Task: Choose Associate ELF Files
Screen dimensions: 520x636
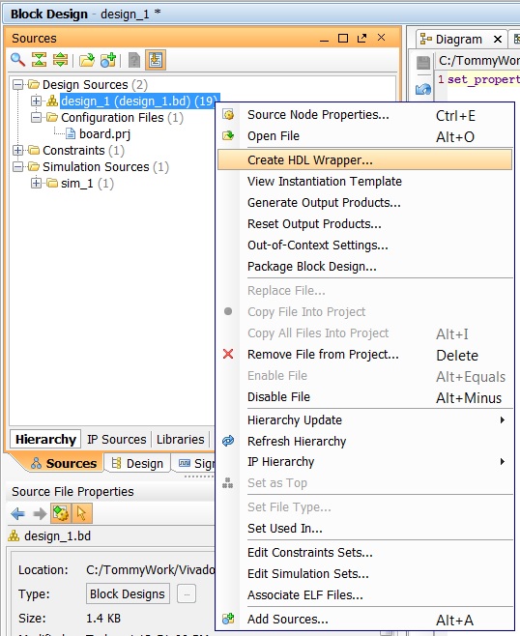Action: coord(365,595)
